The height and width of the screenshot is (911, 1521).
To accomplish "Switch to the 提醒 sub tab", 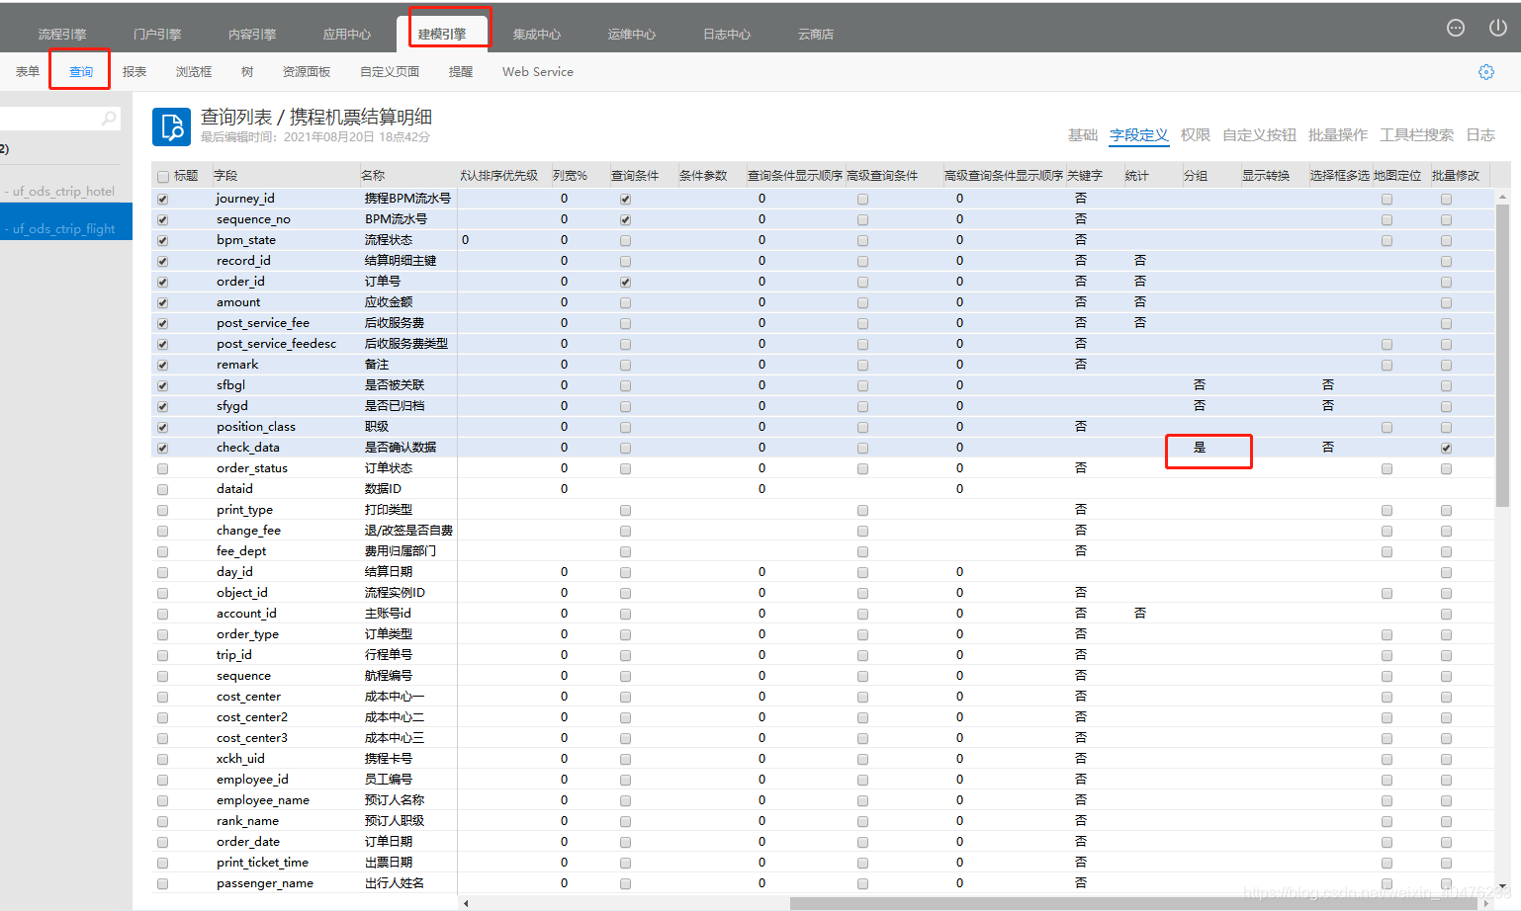I will pyautogui.click(x=461, y=71).
